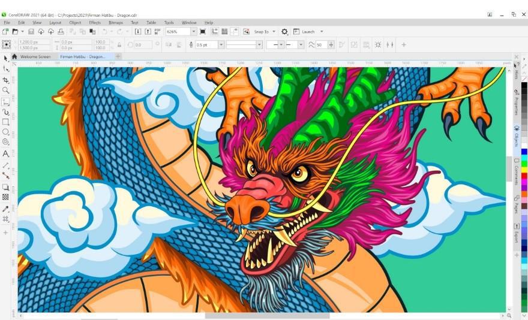The height and width of the screenshot is (320, 528).
Task: Select the Artistic Media tool
Action: (5, 112)
